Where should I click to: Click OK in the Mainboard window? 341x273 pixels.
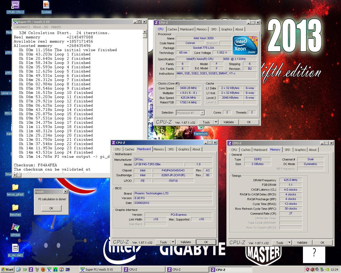pos(206,242)
